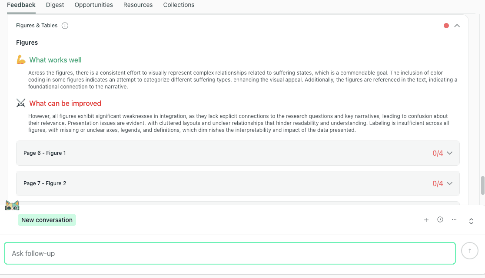Click the crossed-swords icon near What can be improved
The height and width of the screenshot is (278, 485).
tap(21, 103)
